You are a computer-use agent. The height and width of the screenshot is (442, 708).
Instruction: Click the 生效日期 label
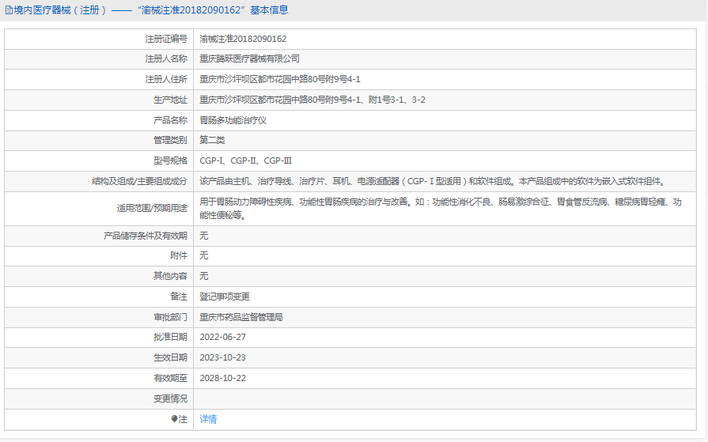coord(170,357)
